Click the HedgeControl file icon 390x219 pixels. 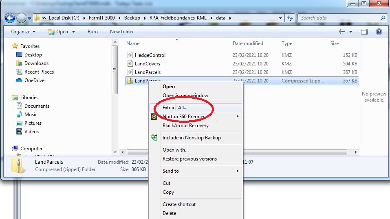click(130, 55)
